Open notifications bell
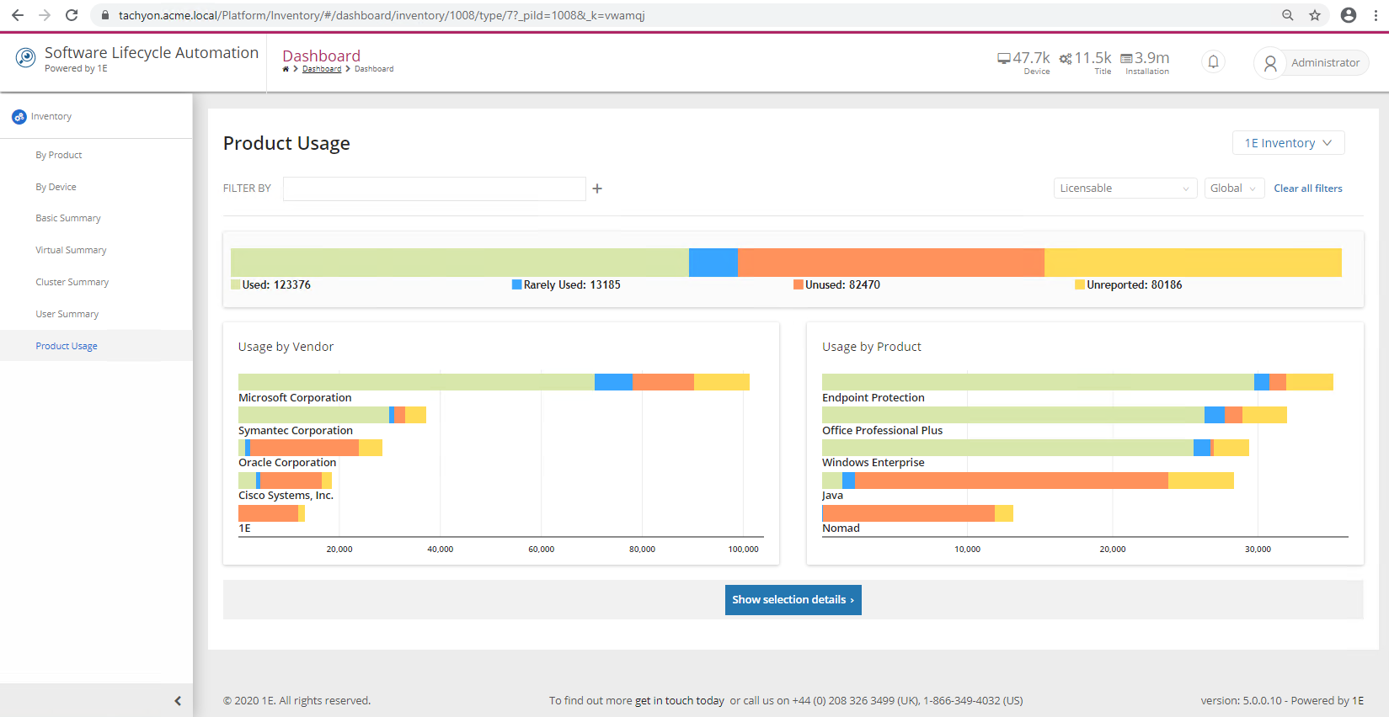The height and width of the screenshot is (717, 1389). (x=1213, y=61)
